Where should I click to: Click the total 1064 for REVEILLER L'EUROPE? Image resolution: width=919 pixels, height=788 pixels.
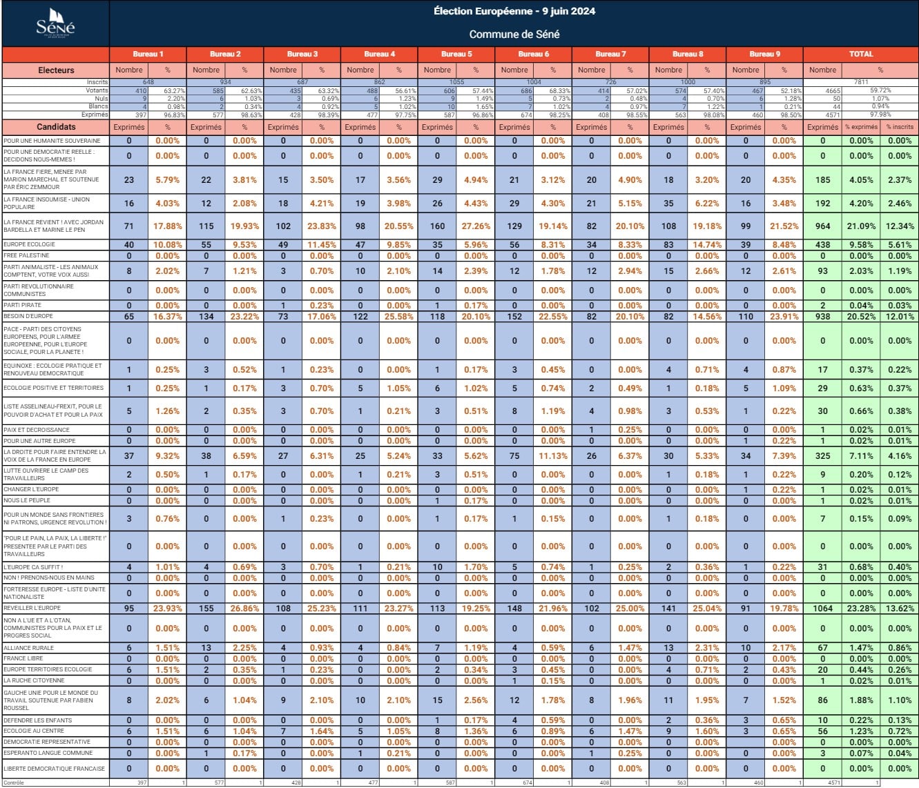pos(822,609)
